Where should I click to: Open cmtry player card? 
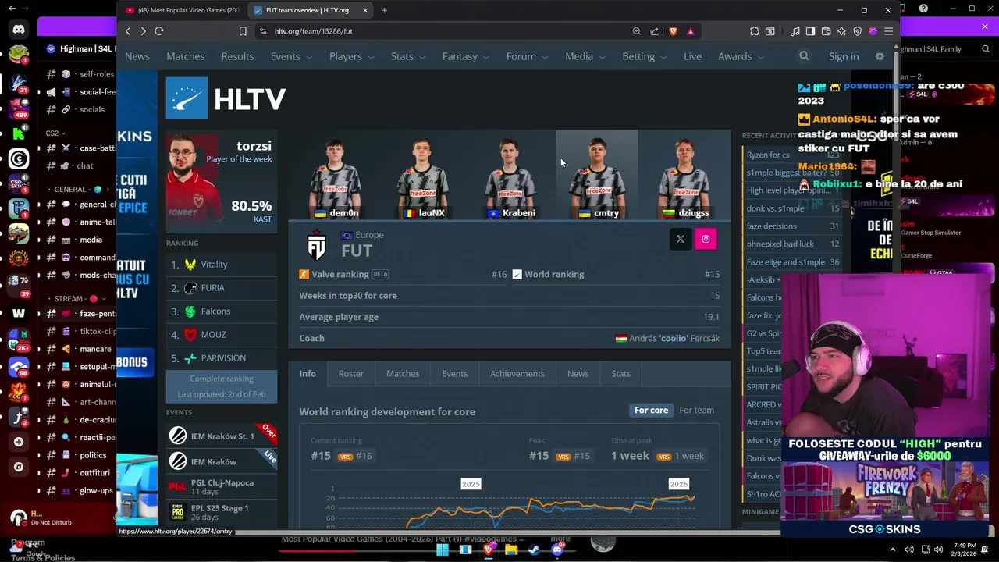click(x=597, y=176)
